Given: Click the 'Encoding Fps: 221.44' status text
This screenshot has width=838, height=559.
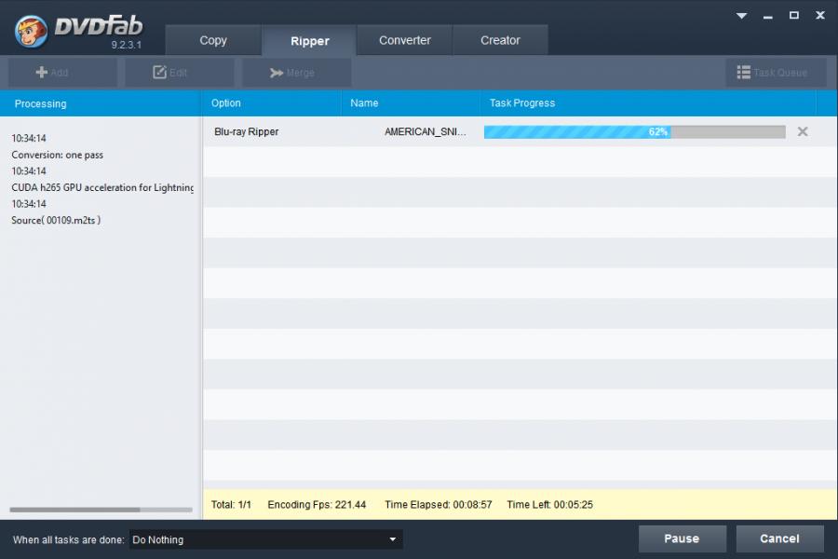Looking at the screenshot, I should click(317, 504).
